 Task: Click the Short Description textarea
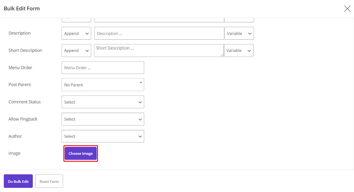(159, 50)
